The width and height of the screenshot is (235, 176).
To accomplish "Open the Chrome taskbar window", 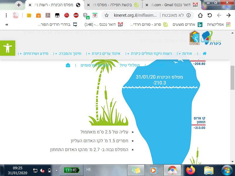I will 172,170.
